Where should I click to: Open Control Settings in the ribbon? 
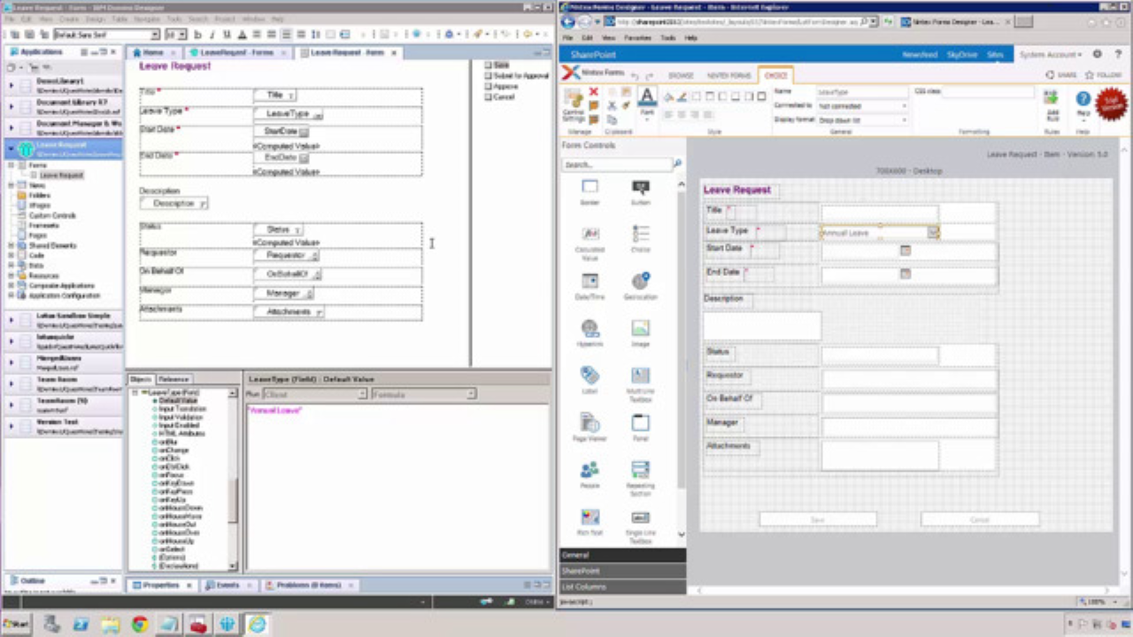(573, 102)
